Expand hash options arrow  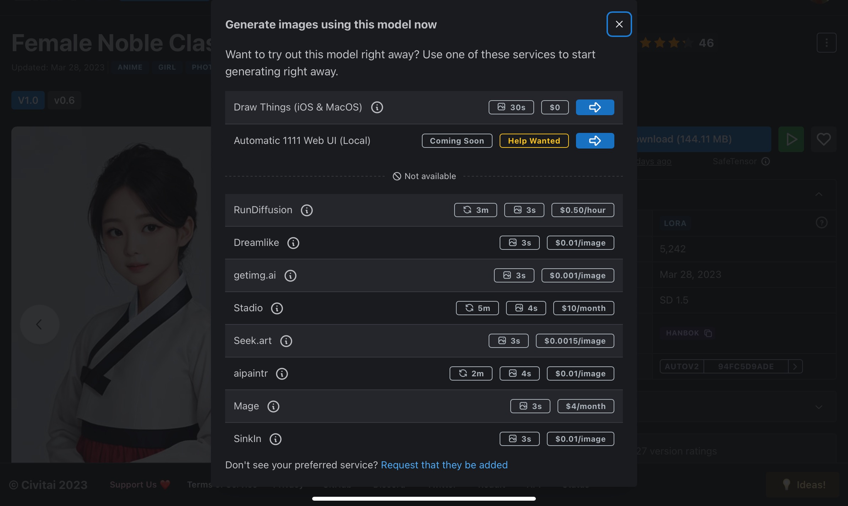795,366
